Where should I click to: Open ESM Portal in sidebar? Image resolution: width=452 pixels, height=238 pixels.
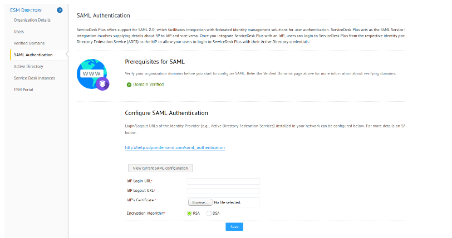[x=23, y=90]
